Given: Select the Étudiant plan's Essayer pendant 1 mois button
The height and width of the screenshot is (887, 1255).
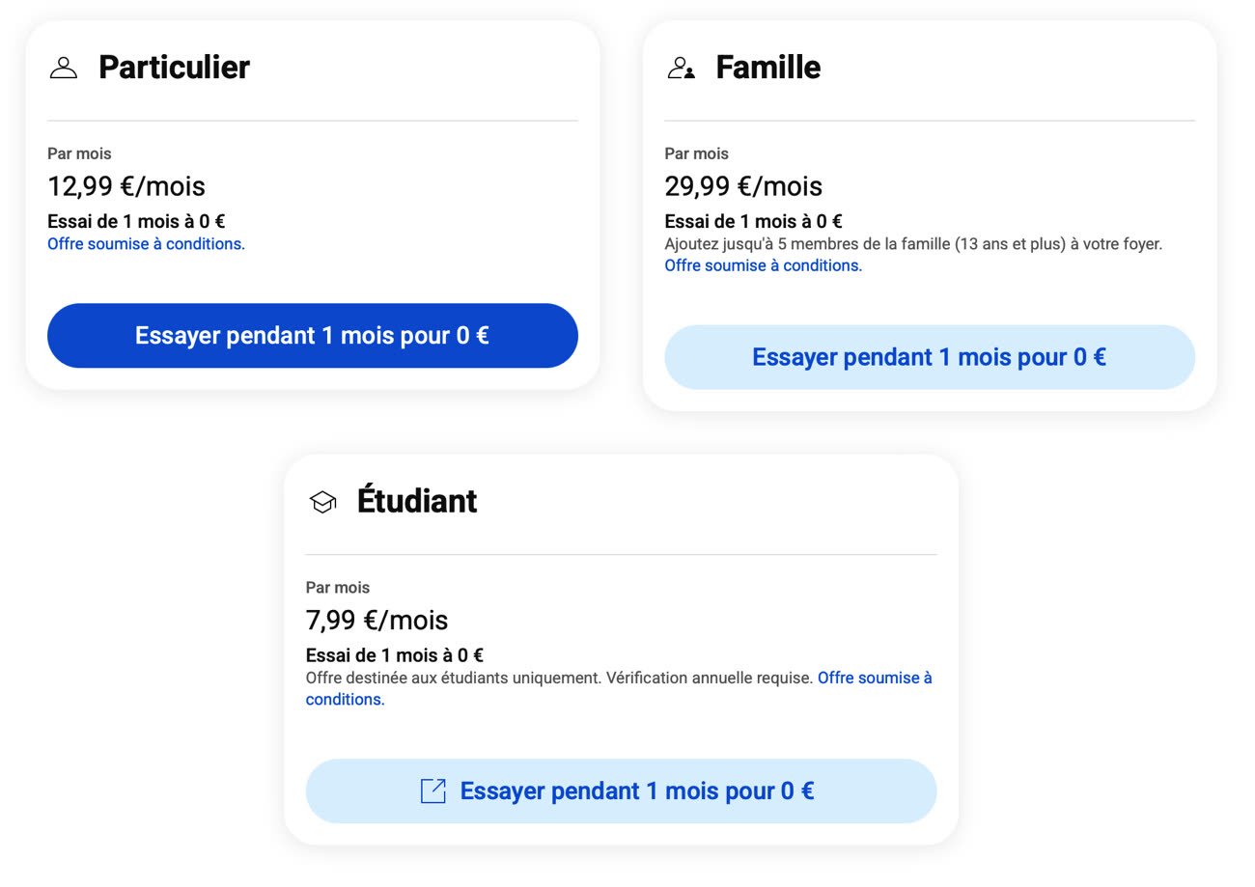Looking at the screenshot, I should point(621,791).
